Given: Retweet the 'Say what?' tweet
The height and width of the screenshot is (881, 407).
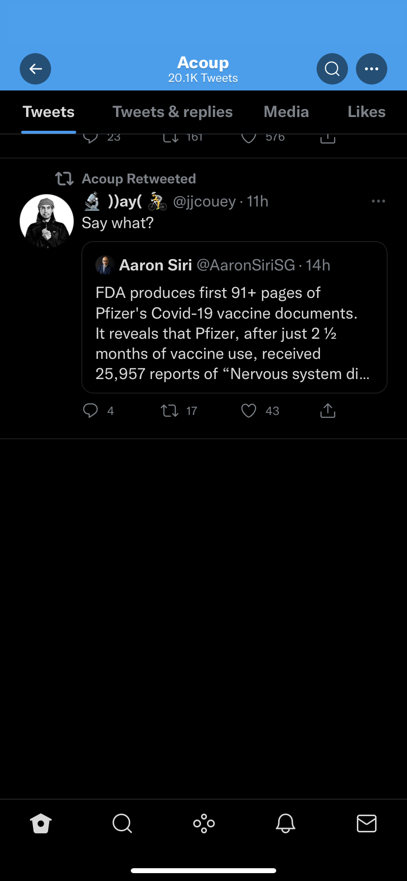Looking at the screenshot, I should [170, 411].
